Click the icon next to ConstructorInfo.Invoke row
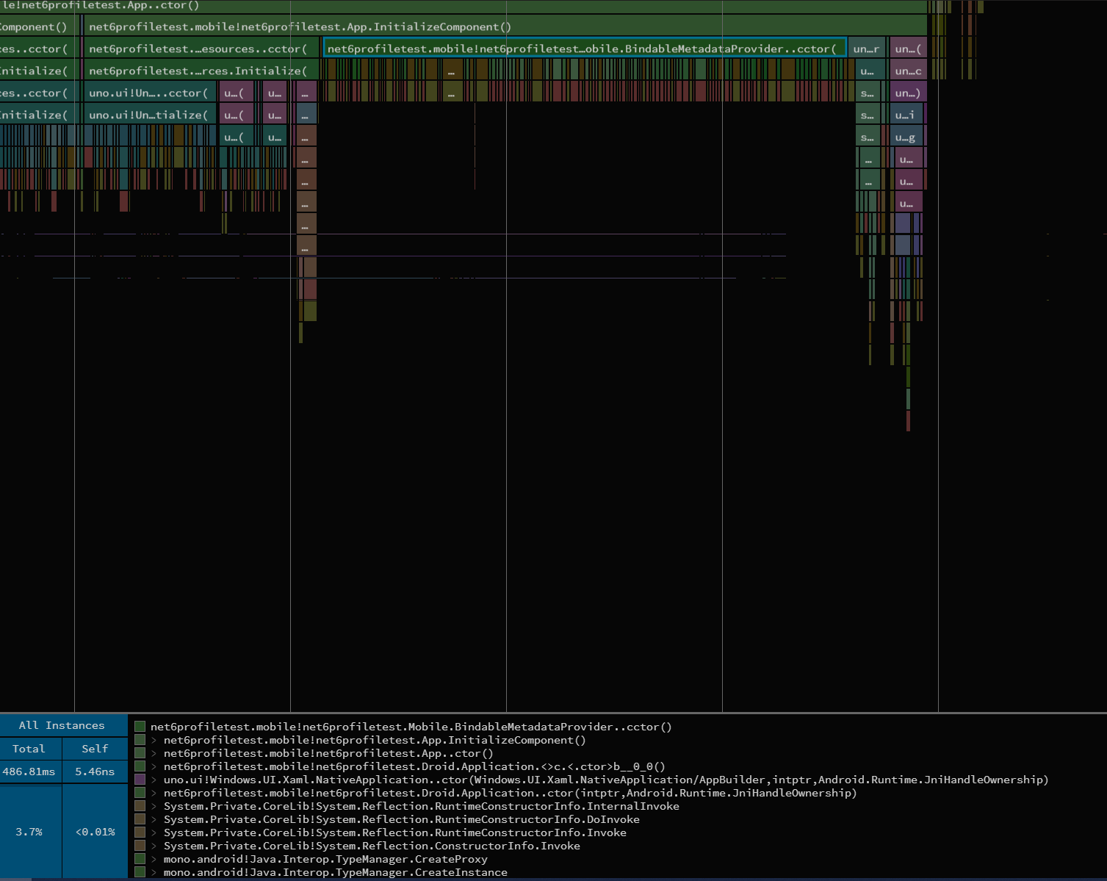Screen dimensions: 1107x881 click(x=139, y=846)
